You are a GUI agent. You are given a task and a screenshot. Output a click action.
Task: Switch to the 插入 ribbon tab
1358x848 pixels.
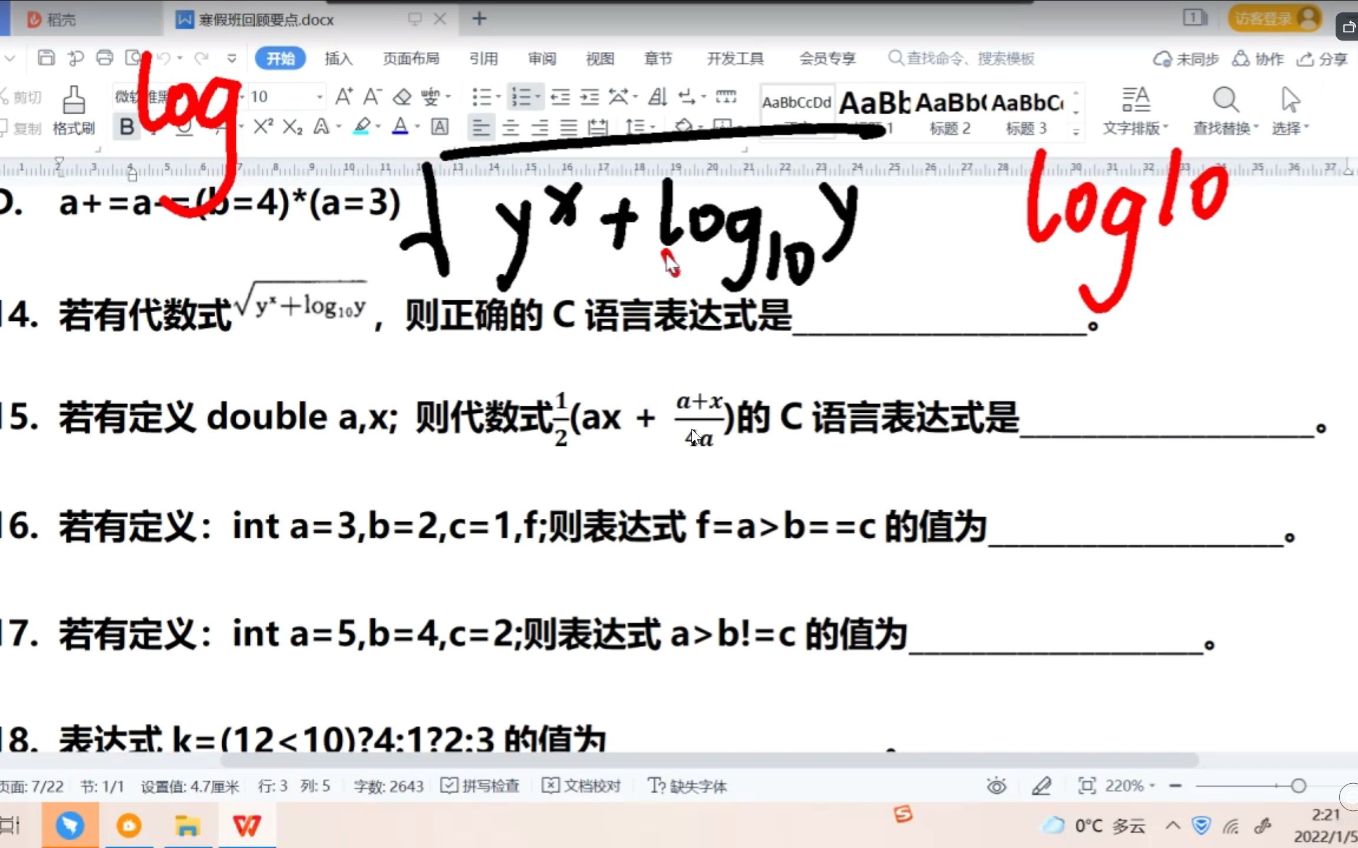coord(339,58)
